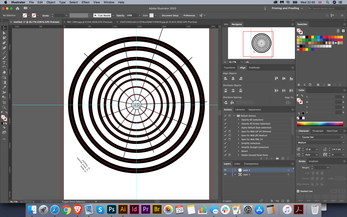The image size is (347, 217).
Task: Toggle visibility of Layer 1
Action: tap(225, 174)
